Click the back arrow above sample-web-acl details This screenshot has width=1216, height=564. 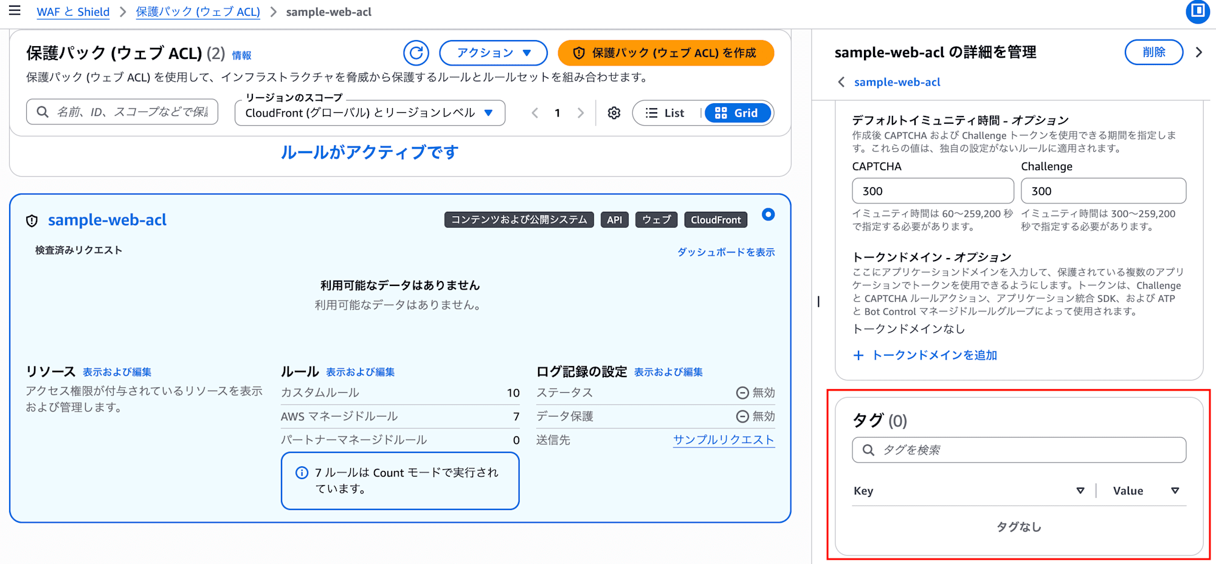[x=842, y=81]
